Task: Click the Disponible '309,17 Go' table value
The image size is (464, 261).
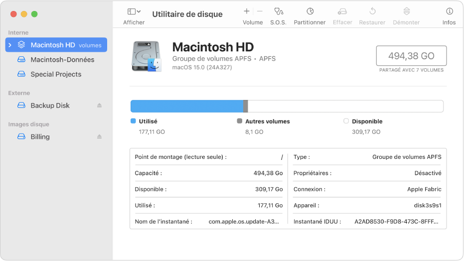Action: pos(269,189)
